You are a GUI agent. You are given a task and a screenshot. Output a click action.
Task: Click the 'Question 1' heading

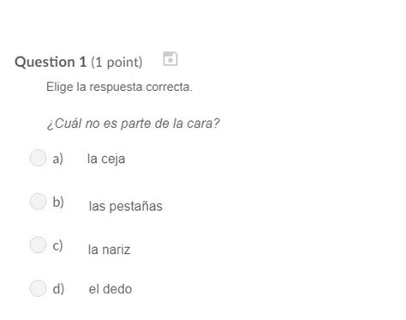click(x=51, y=62)
